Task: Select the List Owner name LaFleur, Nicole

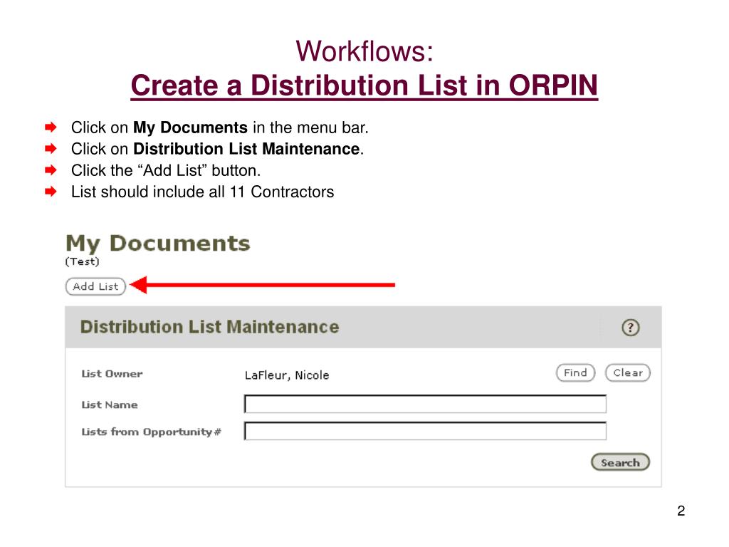Action: coord(287,375)
